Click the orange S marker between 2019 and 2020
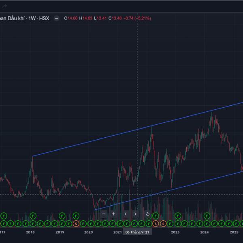243x243 pixels. (x=76, y=224)
